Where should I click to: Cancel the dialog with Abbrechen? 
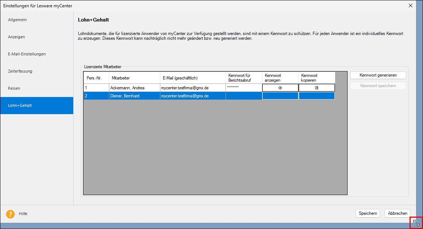click(x=397, y=213)
